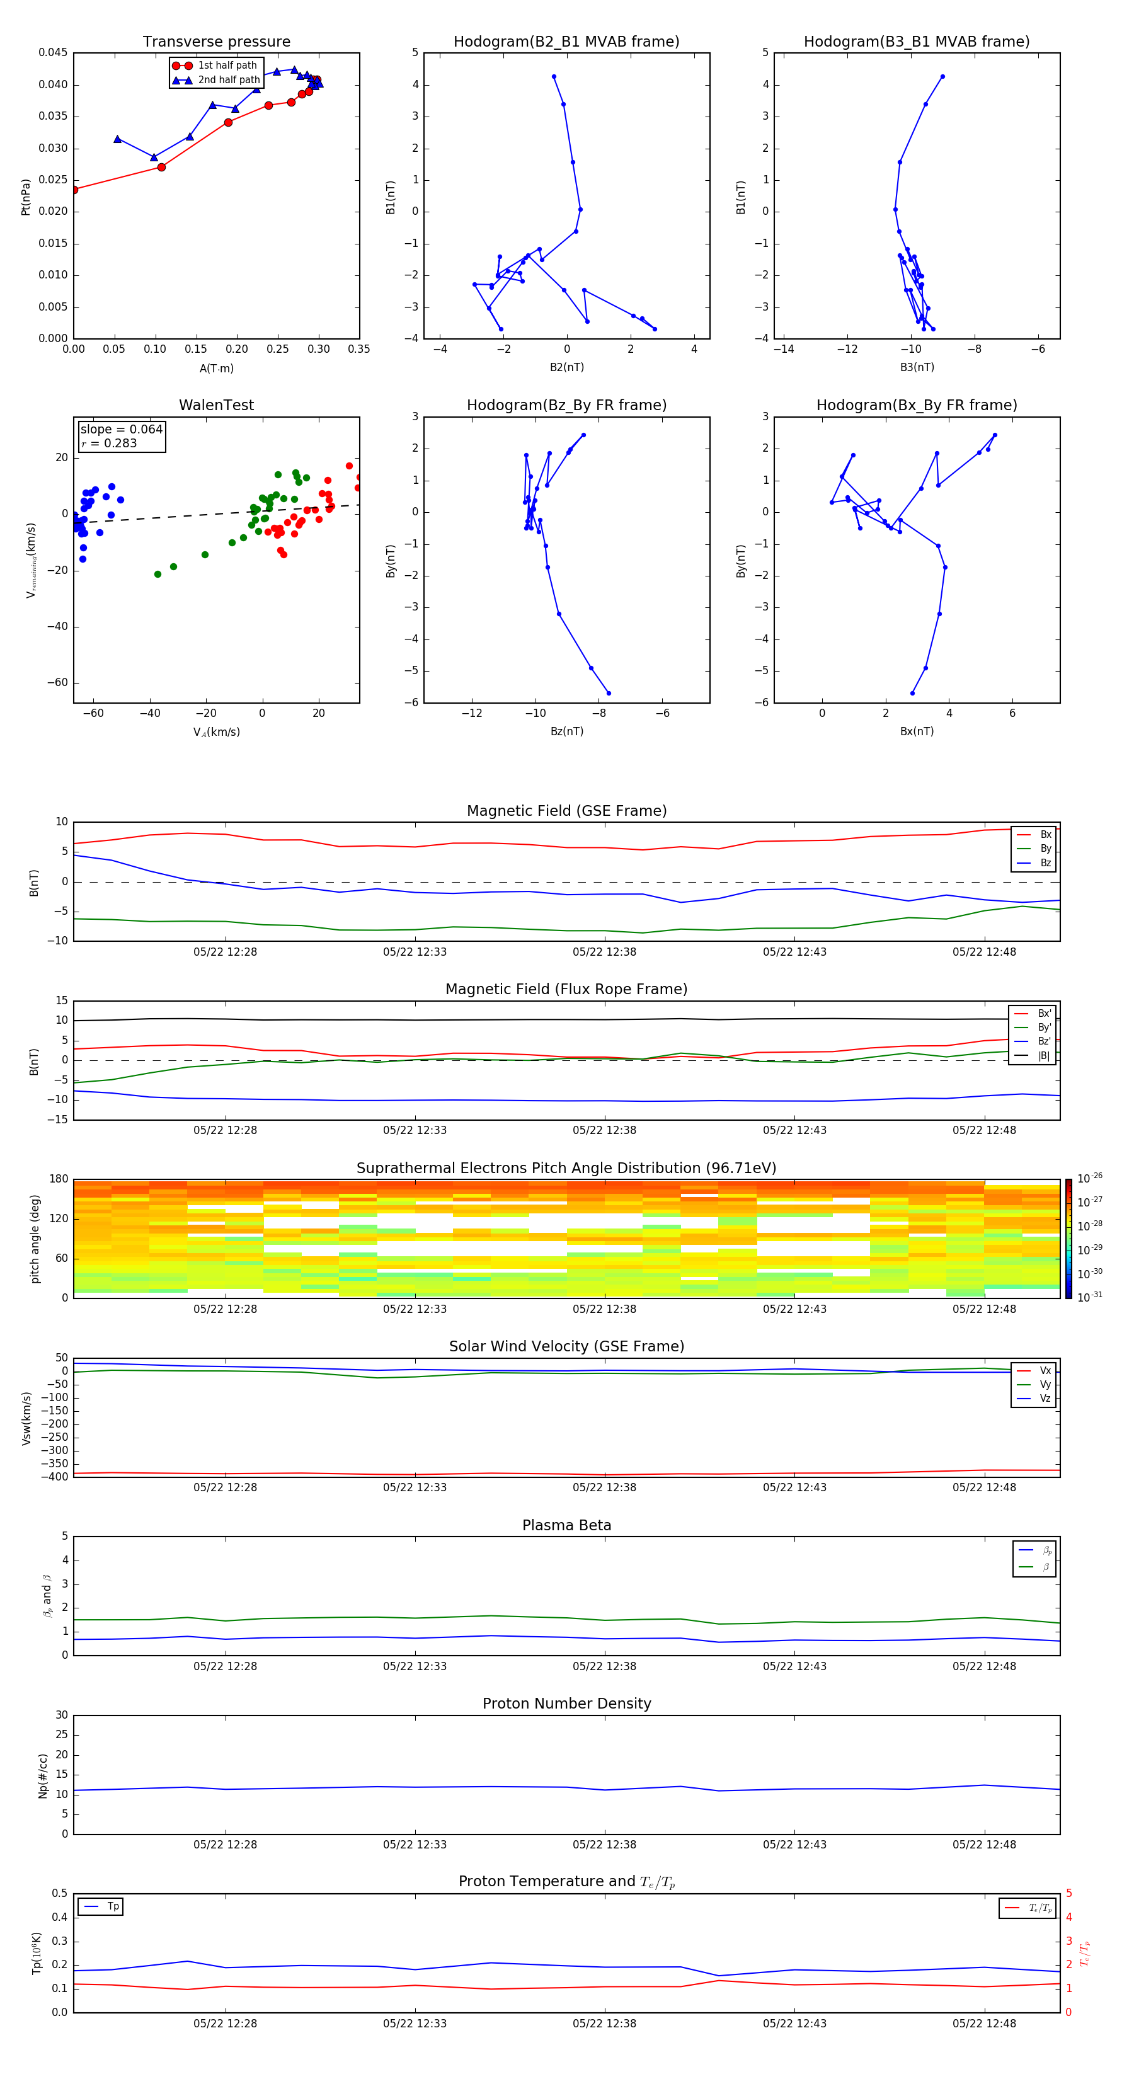1134x2079 pixels.
Task: Select the "Hodogram(B3_B1 MVAB frame)" title
Action: [x=917, y=42]
